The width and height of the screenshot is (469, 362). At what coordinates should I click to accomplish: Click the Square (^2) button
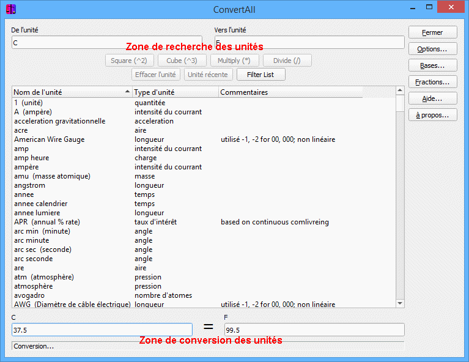point(129,61)
